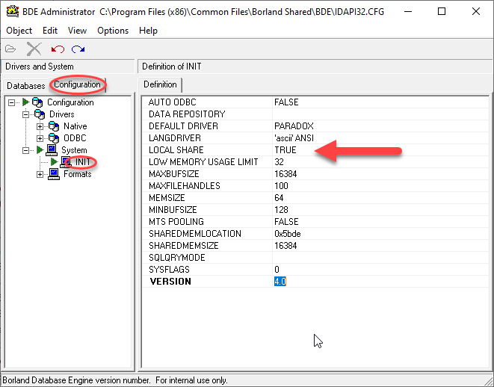Click the green arrow beside INIT
This screenshot has height=387, width=494.
click(x=55, y=162)
